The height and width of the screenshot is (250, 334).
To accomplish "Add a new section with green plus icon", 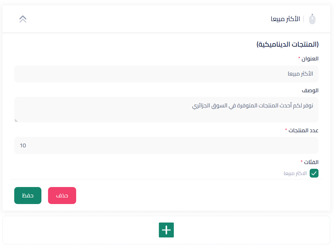I will (166, 230).
